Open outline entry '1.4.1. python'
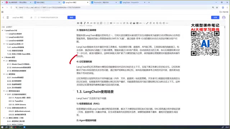The height and width of the screenshot is (129, 230). (x=15, y=47)
